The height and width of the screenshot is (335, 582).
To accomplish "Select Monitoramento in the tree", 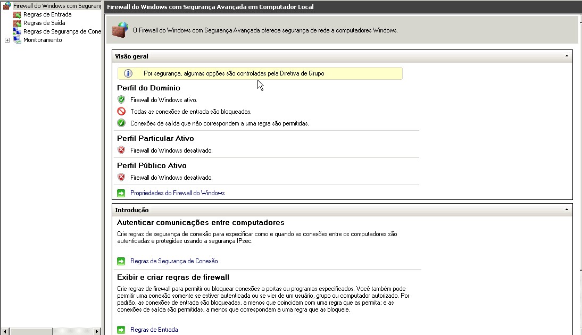I will click(x=43, y=40).
